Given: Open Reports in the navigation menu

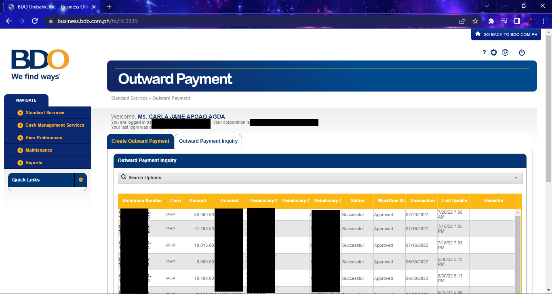Looking at the screenshot, I should click(47, 163).
